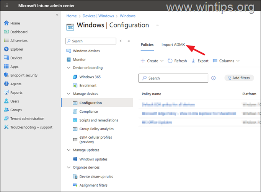Sort by Policy name column header
Screen dimensions: 261x192
click(151, 94)
